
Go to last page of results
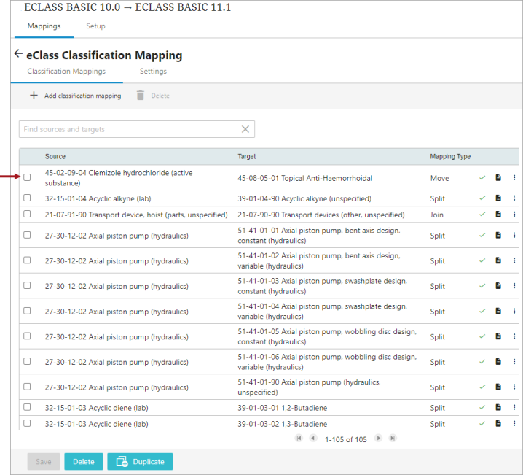coord(393,438)
